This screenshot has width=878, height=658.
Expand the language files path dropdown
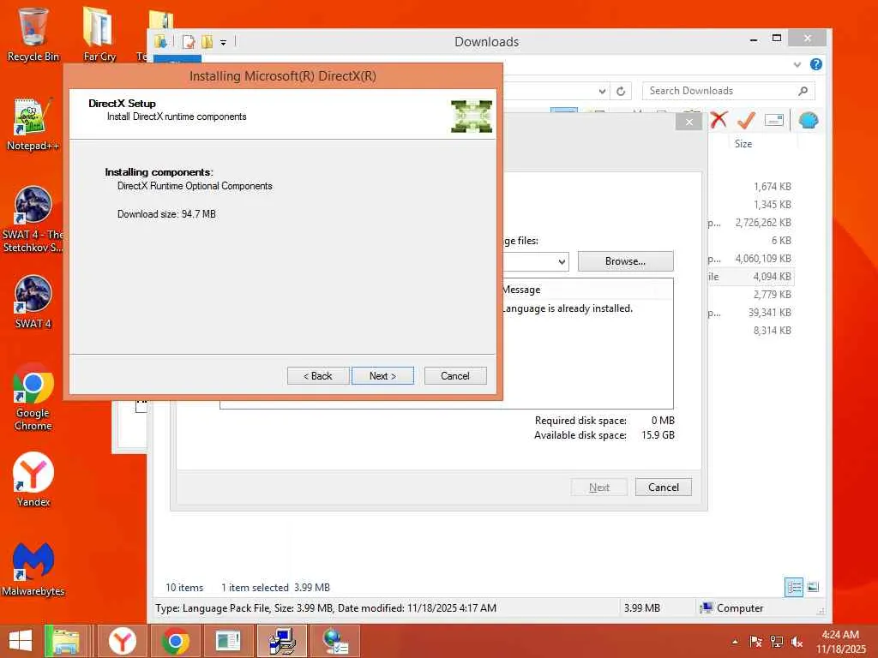point(562,262)
